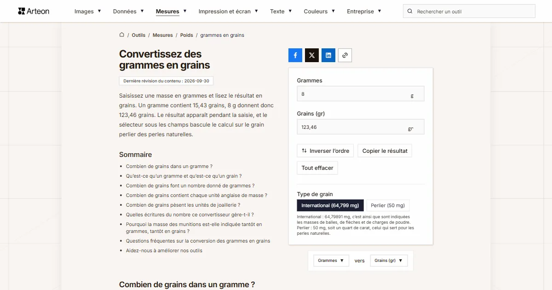
Task: Open the Mesures breadcrumb link
Action: click(x=163, y=35)
